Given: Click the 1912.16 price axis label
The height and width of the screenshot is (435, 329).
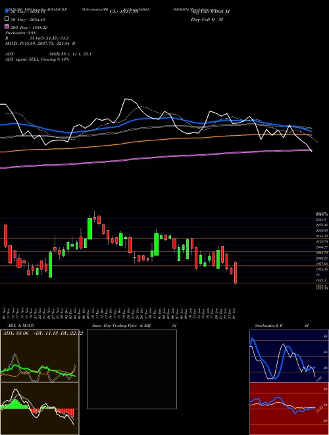Looking at the screenshot, I should pyautogui.click(x=322, y=270).
